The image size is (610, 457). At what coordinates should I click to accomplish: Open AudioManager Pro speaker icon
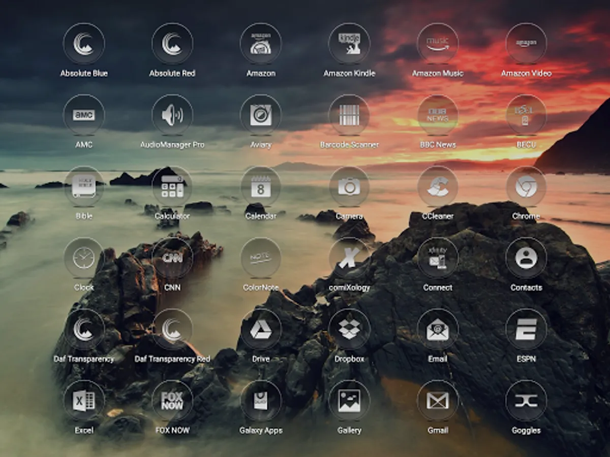point(172,115)
